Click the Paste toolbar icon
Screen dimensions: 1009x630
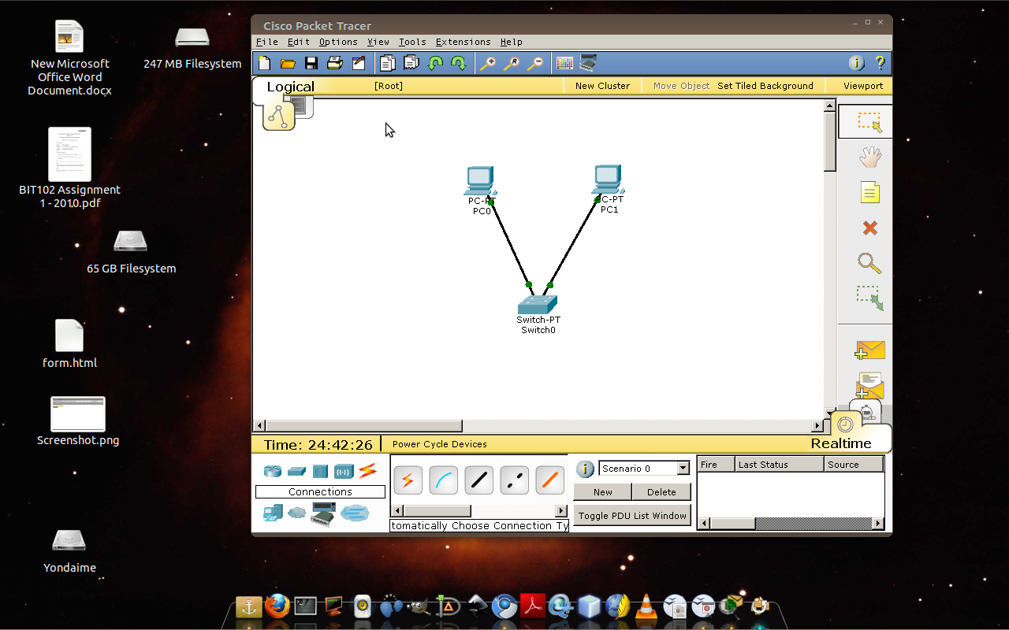(411, 63)
